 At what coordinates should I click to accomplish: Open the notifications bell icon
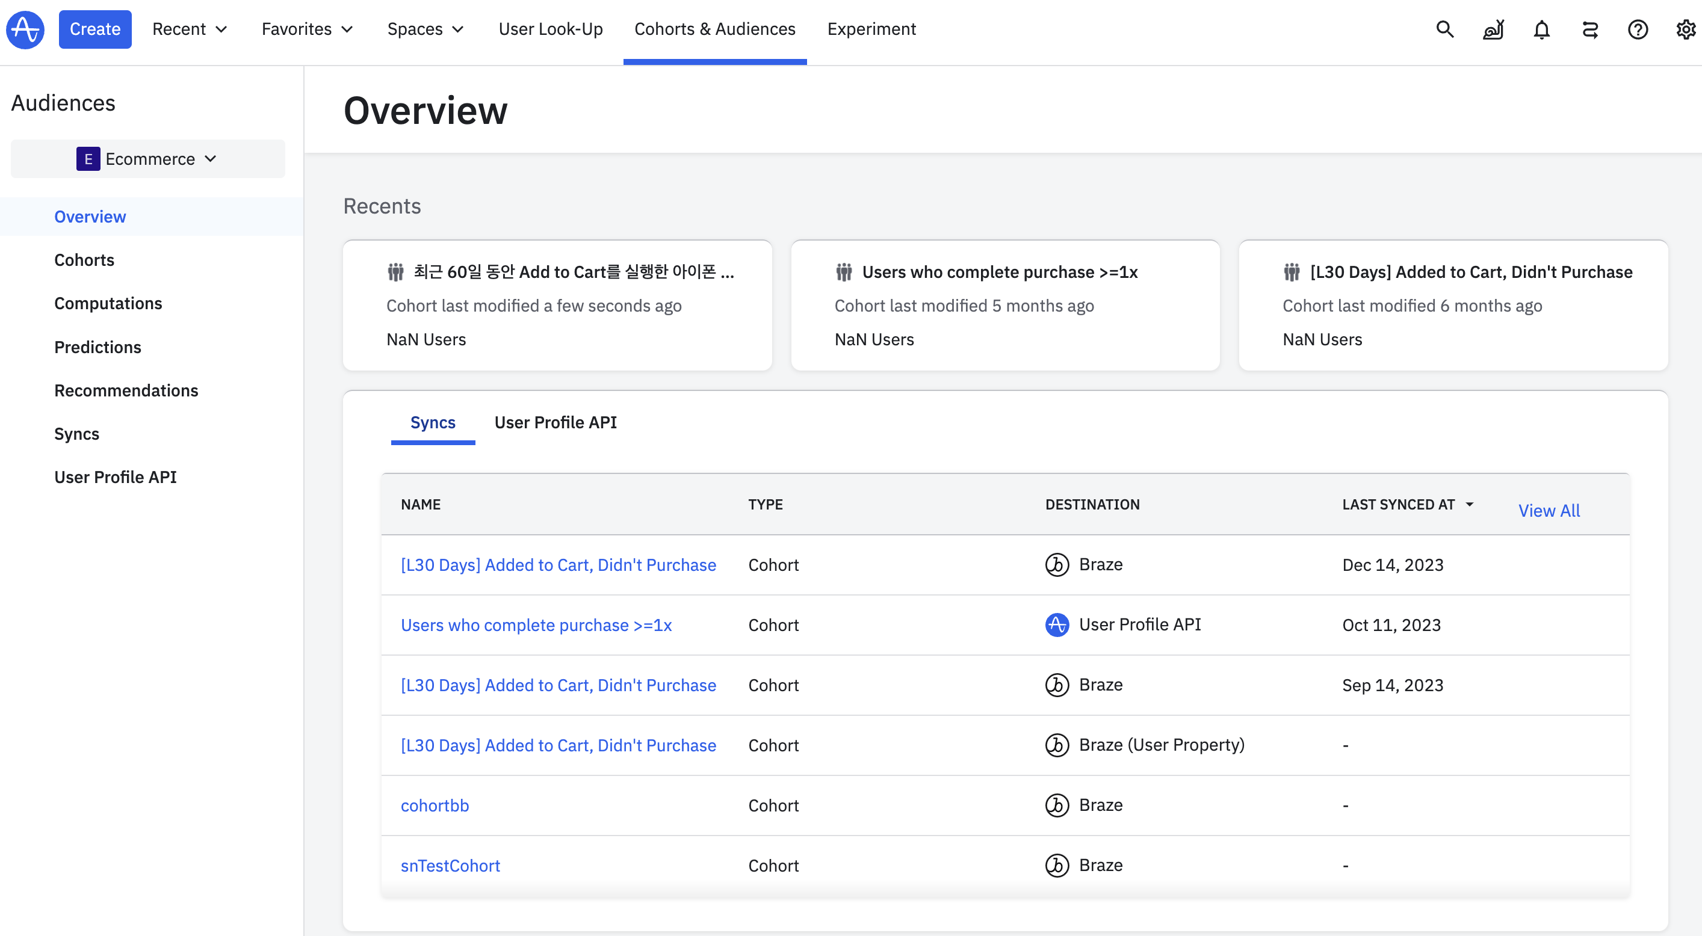[x=1541, y=29]
